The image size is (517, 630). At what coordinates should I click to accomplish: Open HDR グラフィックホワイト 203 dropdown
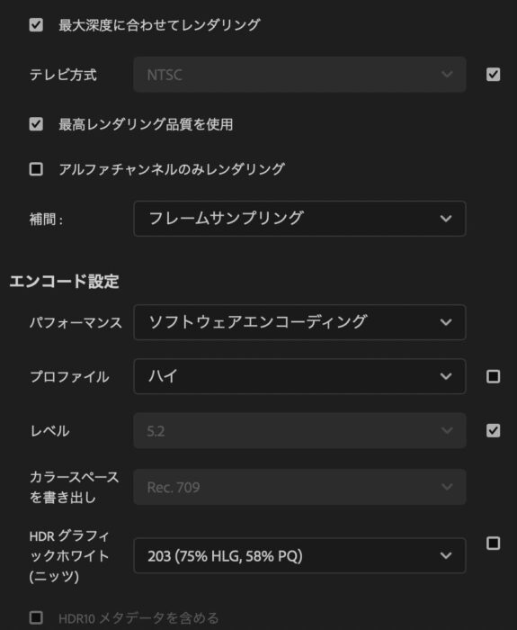click(x=299, y=555)
